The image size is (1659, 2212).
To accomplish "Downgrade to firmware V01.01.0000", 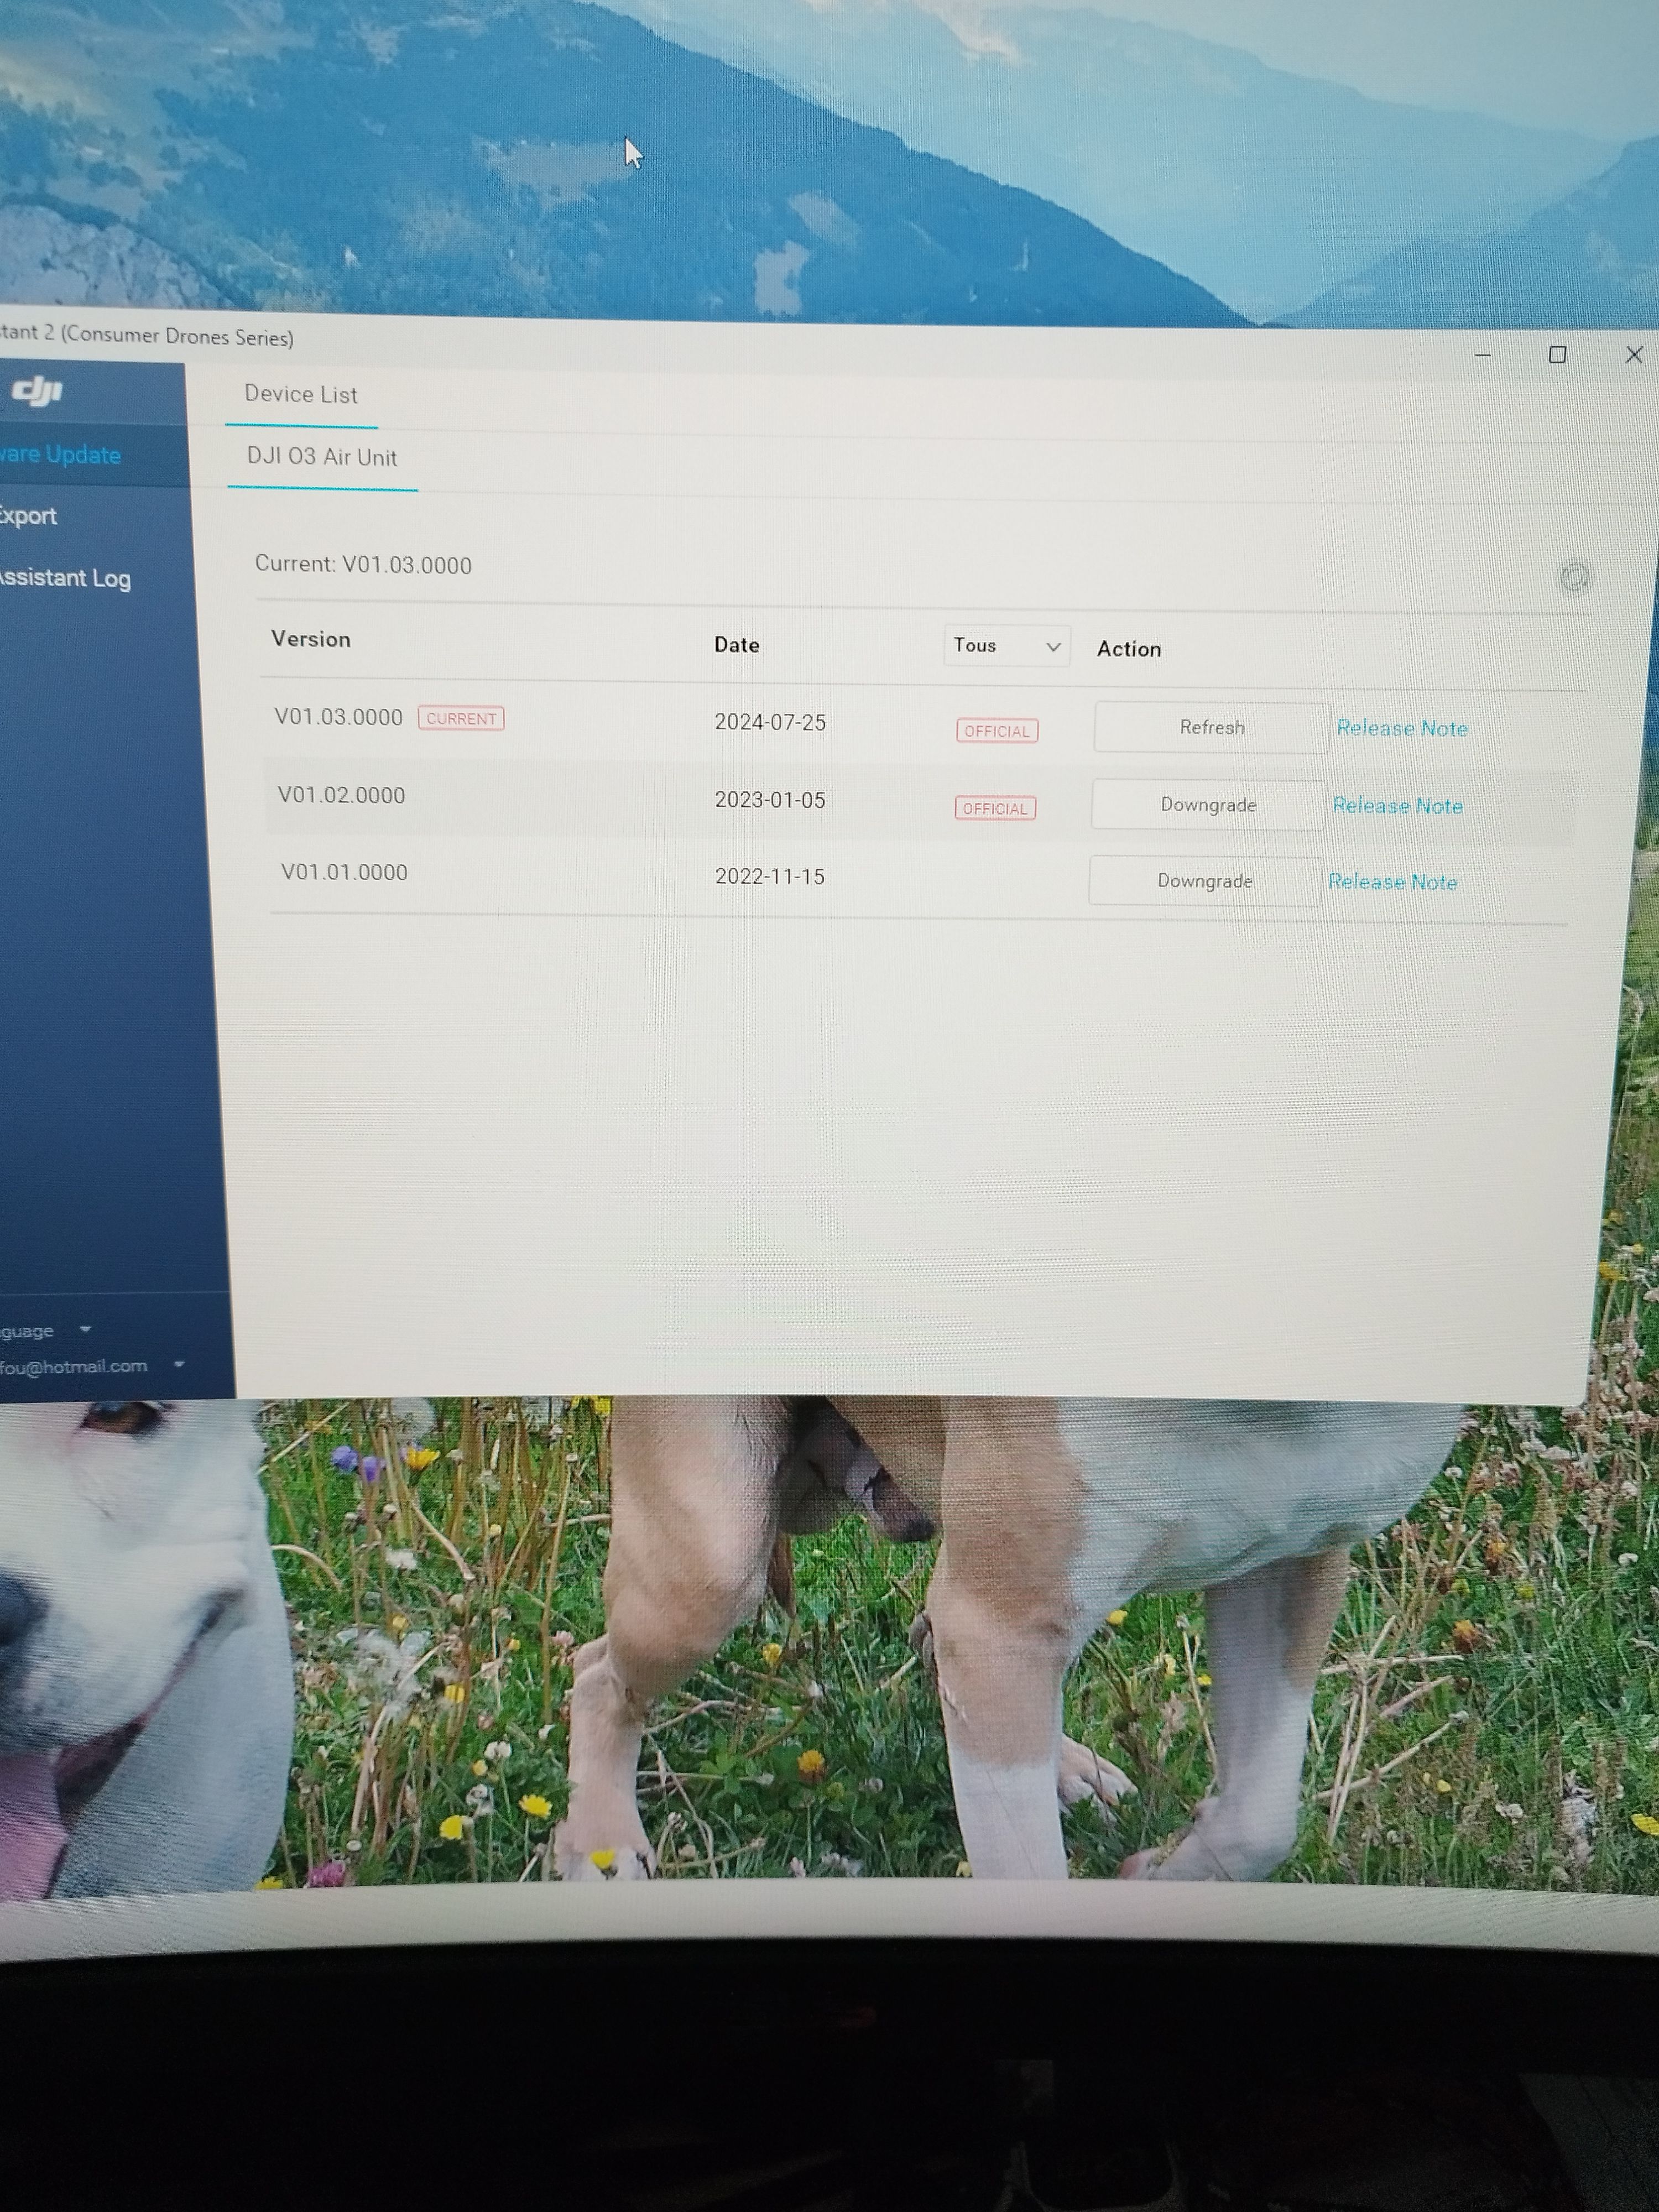I will pos(1204,881).
